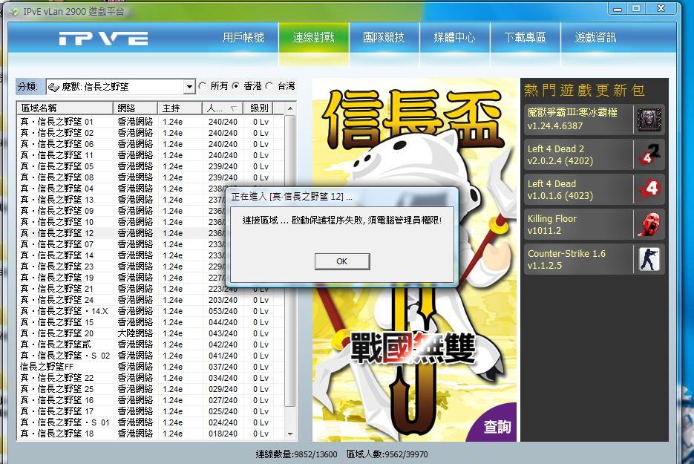Click the Left 4 Dead 2 icon
Screen dimensions: 694x464
[649, 154]
